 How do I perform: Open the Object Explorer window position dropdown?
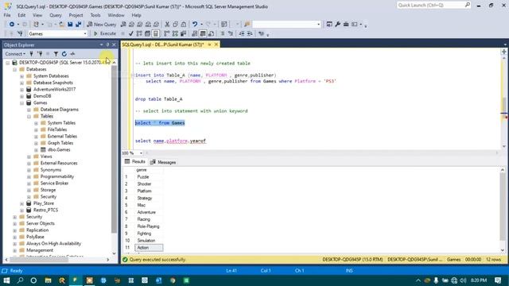[x=101, y=44]
